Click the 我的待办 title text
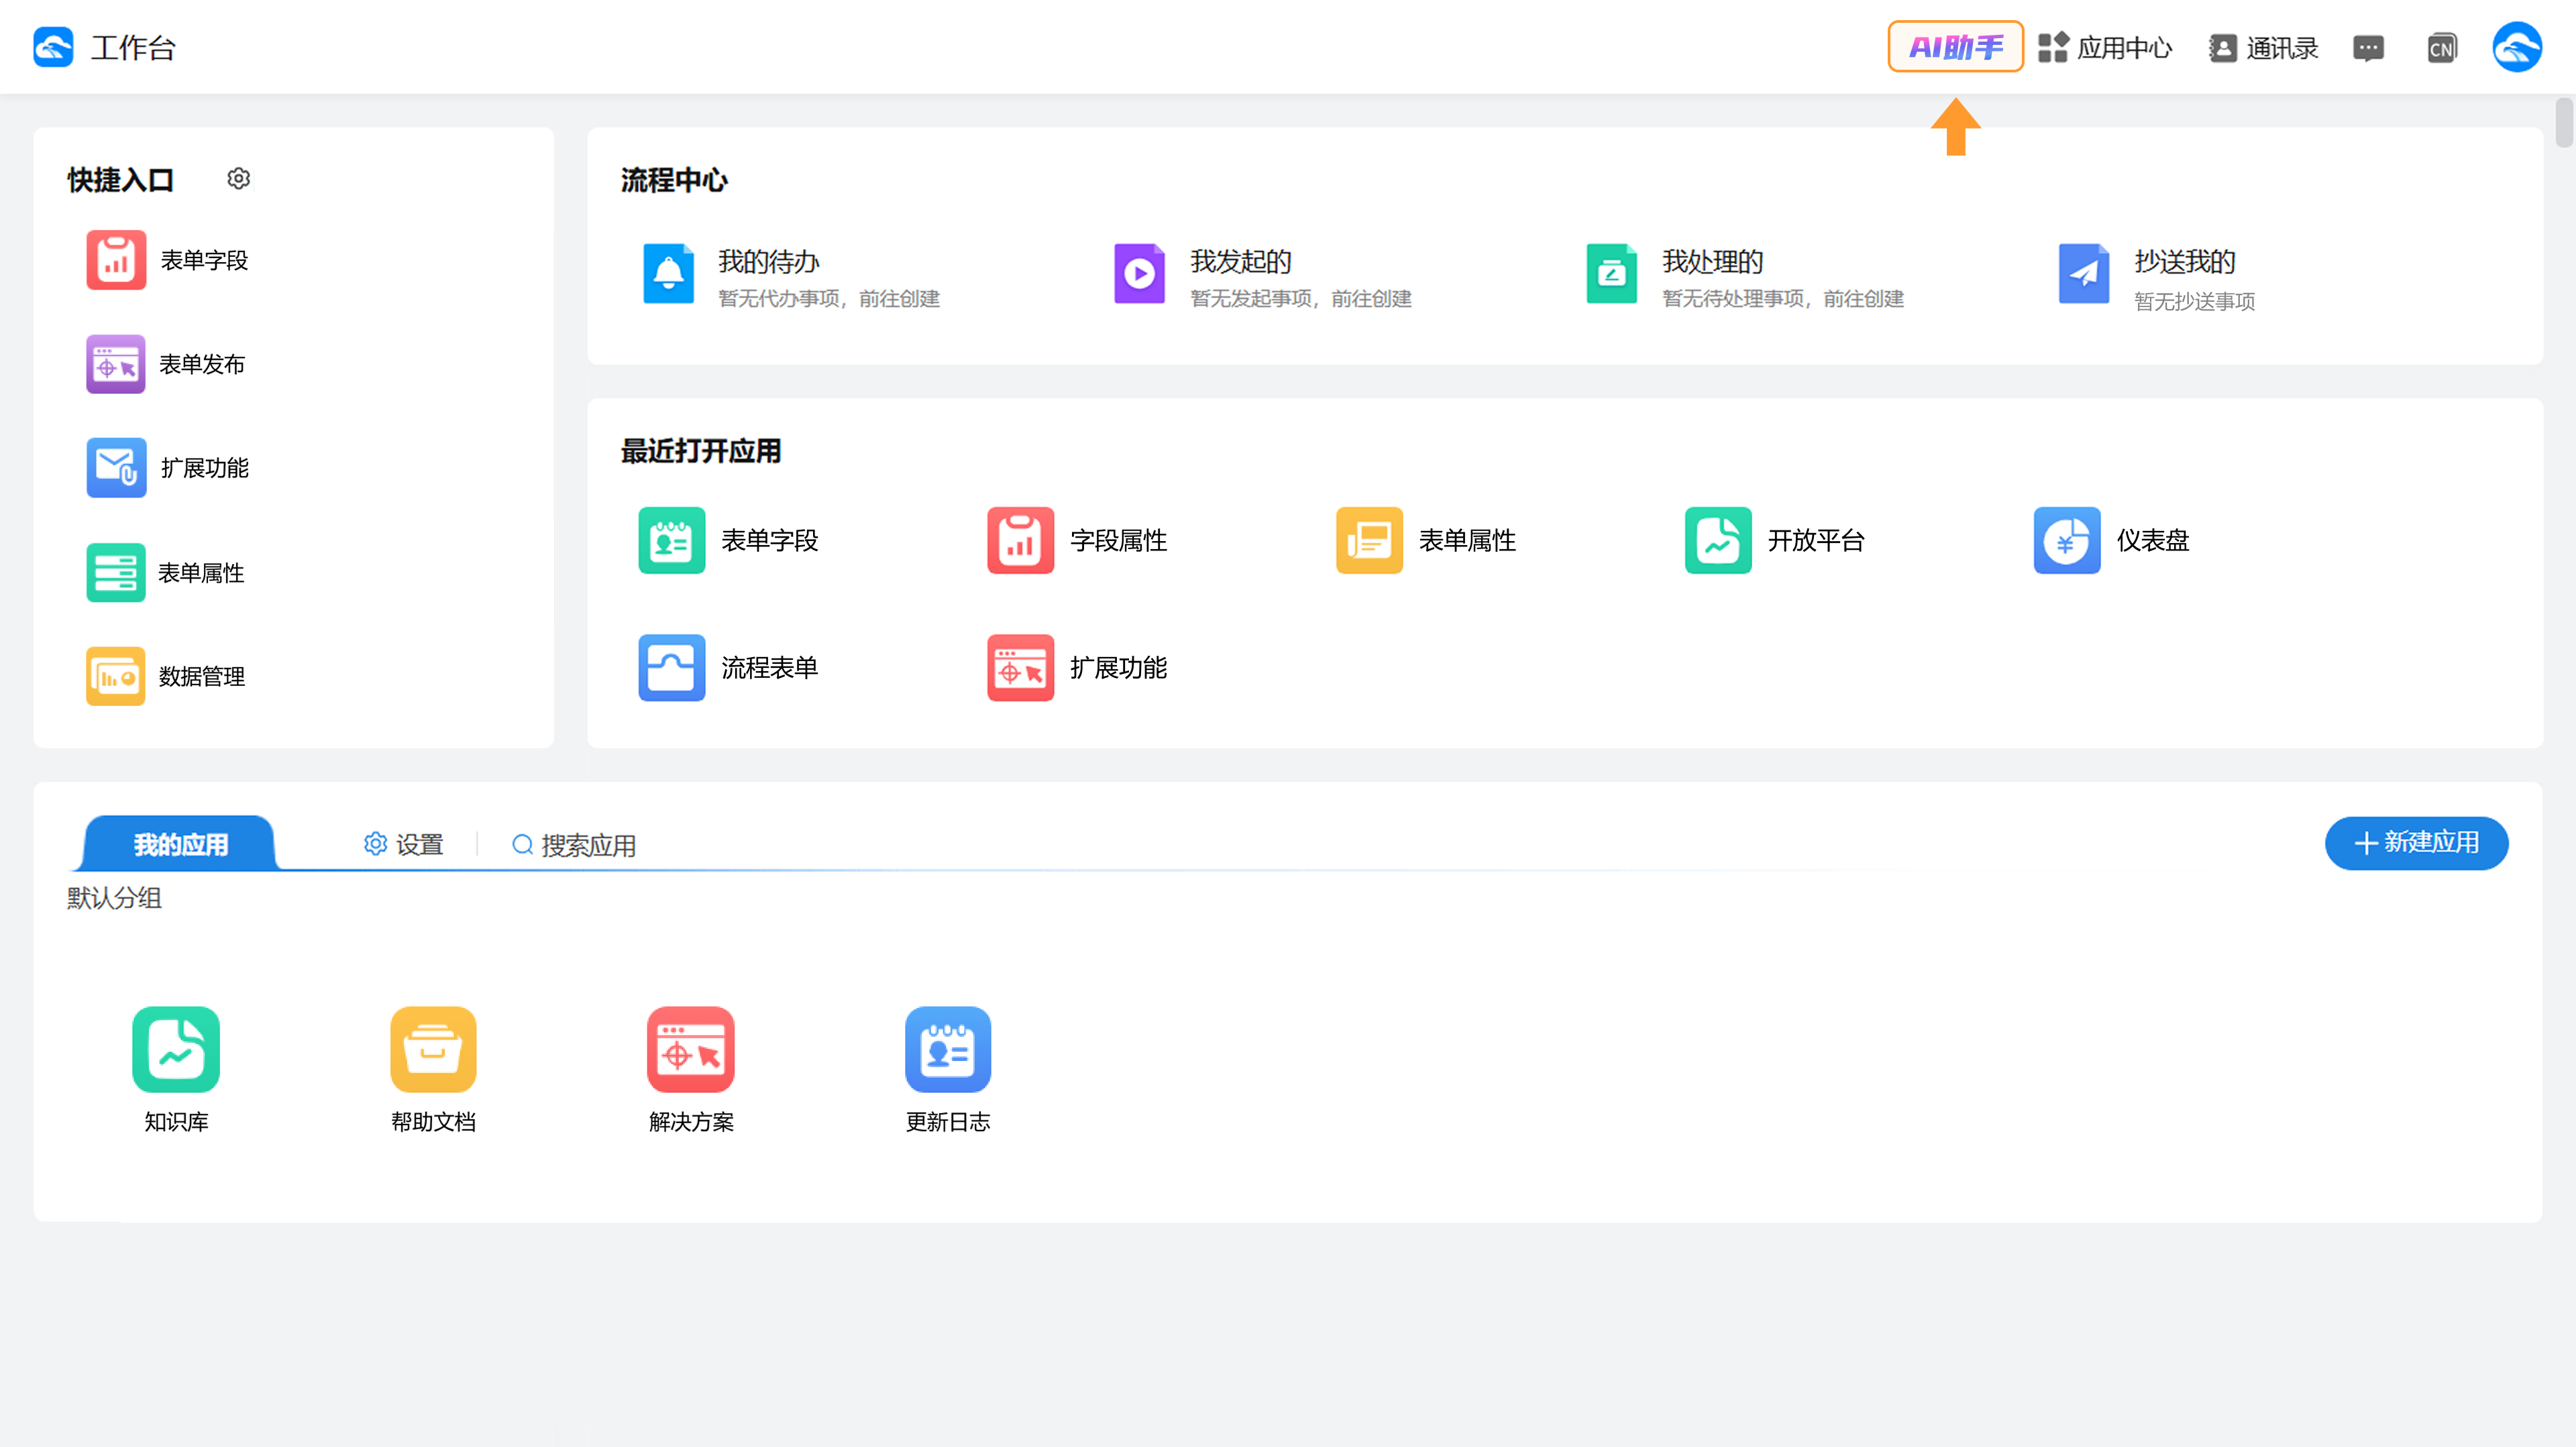 tap(769, 261)
